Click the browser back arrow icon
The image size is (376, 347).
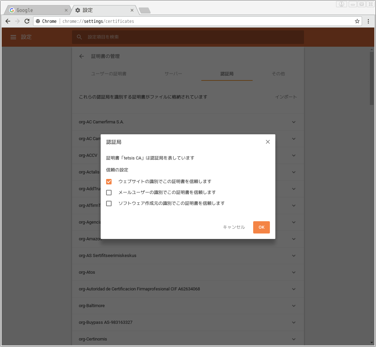pyautogui.click(x=8, y=21)
